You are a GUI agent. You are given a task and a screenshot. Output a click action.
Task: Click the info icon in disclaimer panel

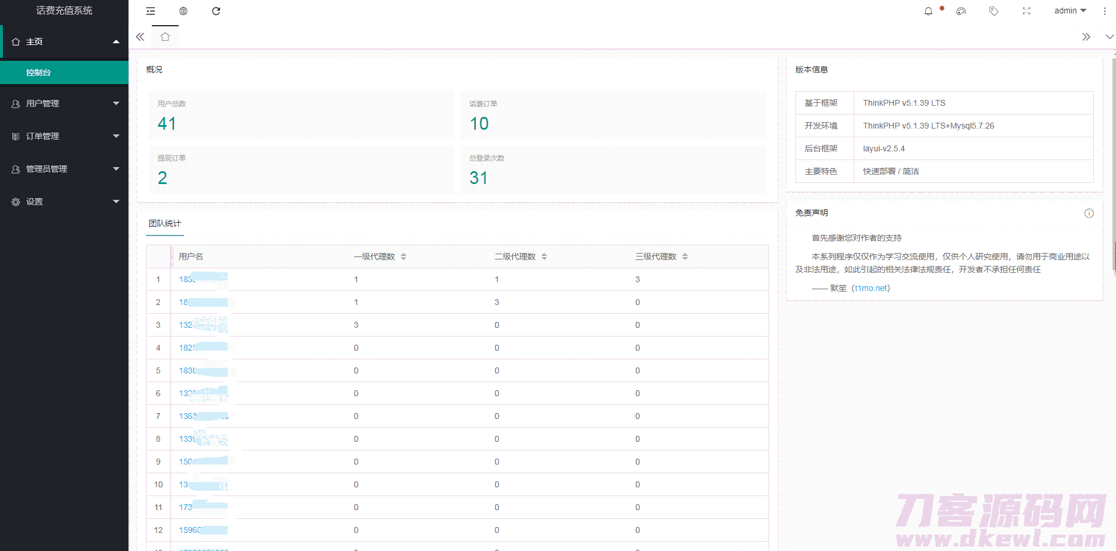coord(1089,213)
